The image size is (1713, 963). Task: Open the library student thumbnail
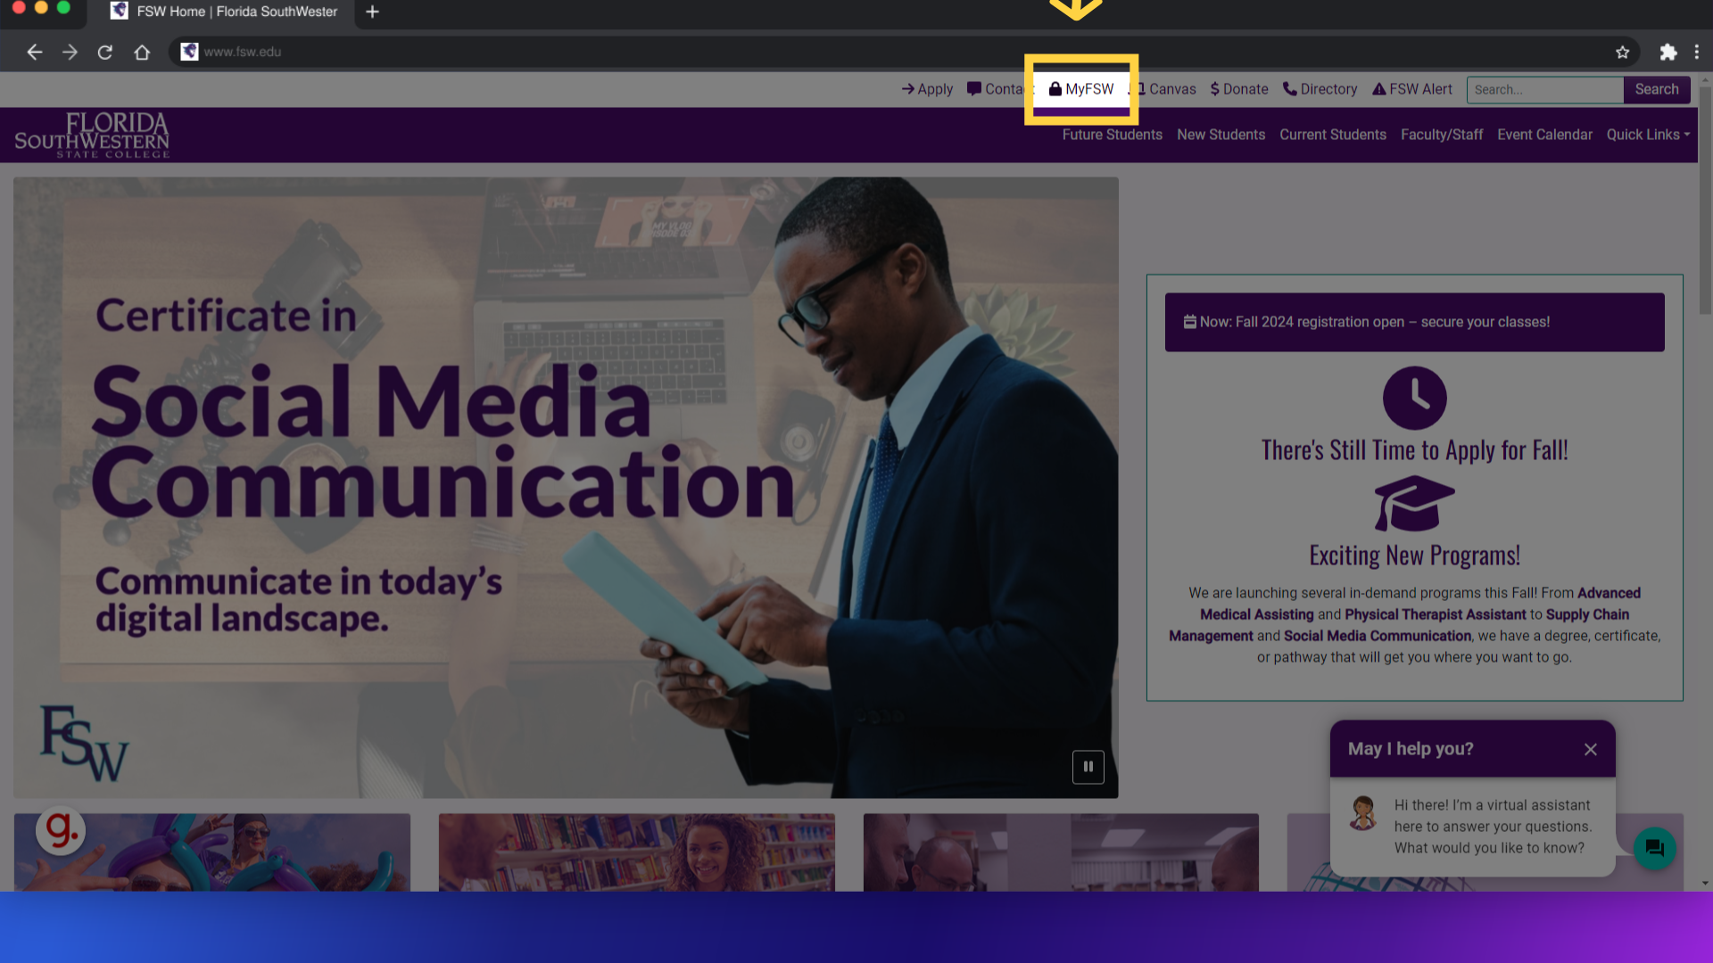(x=637, y=852)
